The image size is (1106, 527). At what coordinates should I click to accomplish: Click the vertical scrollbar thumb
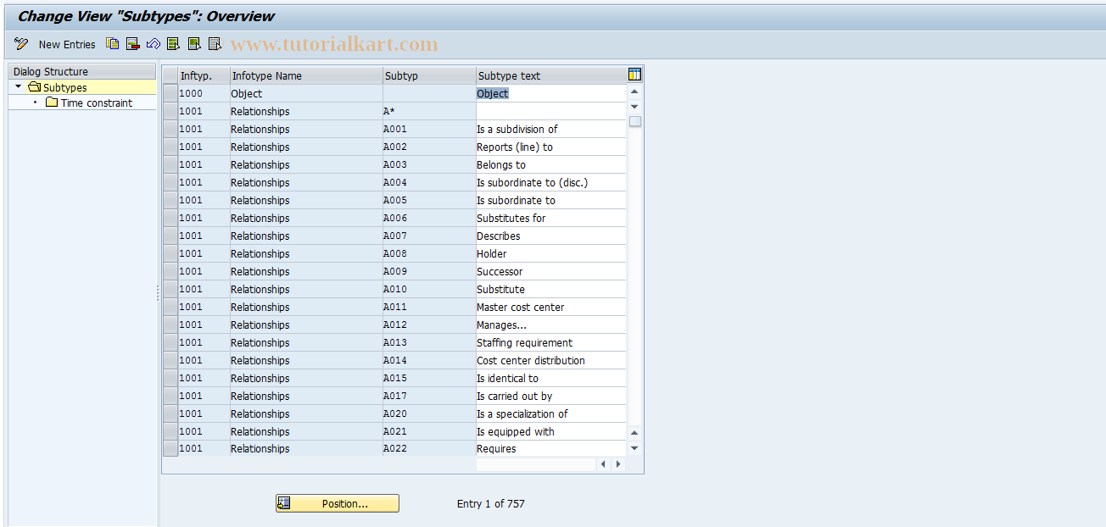[634, 121]
